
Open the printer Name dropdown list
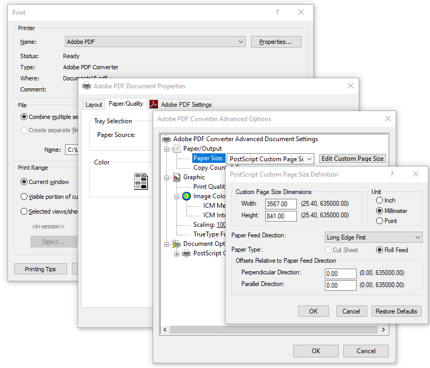coord(155,42)
